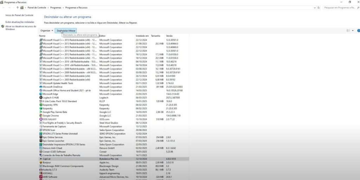Image resolution: width=360 pixels, height=180 pixels.
Task: Click the Epic Games Launcher icon
Action: tap(41, 141)
